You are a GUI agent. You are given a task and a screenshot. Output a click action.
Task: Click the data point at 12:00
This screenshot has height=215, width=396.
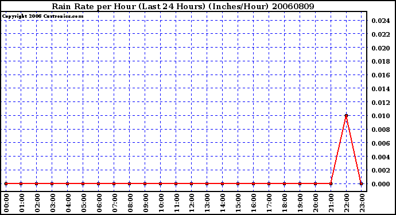[192, 183]
